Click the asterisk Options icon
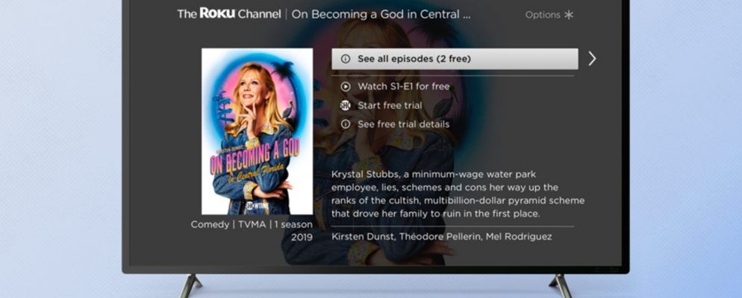The width and height of the screenshot is (742, 298). [x=569, y=15]
